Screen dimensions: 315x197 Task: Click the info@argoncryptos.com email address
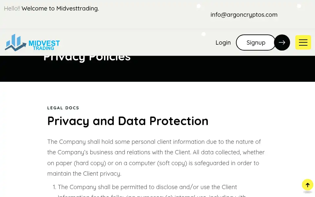[244, 15]
